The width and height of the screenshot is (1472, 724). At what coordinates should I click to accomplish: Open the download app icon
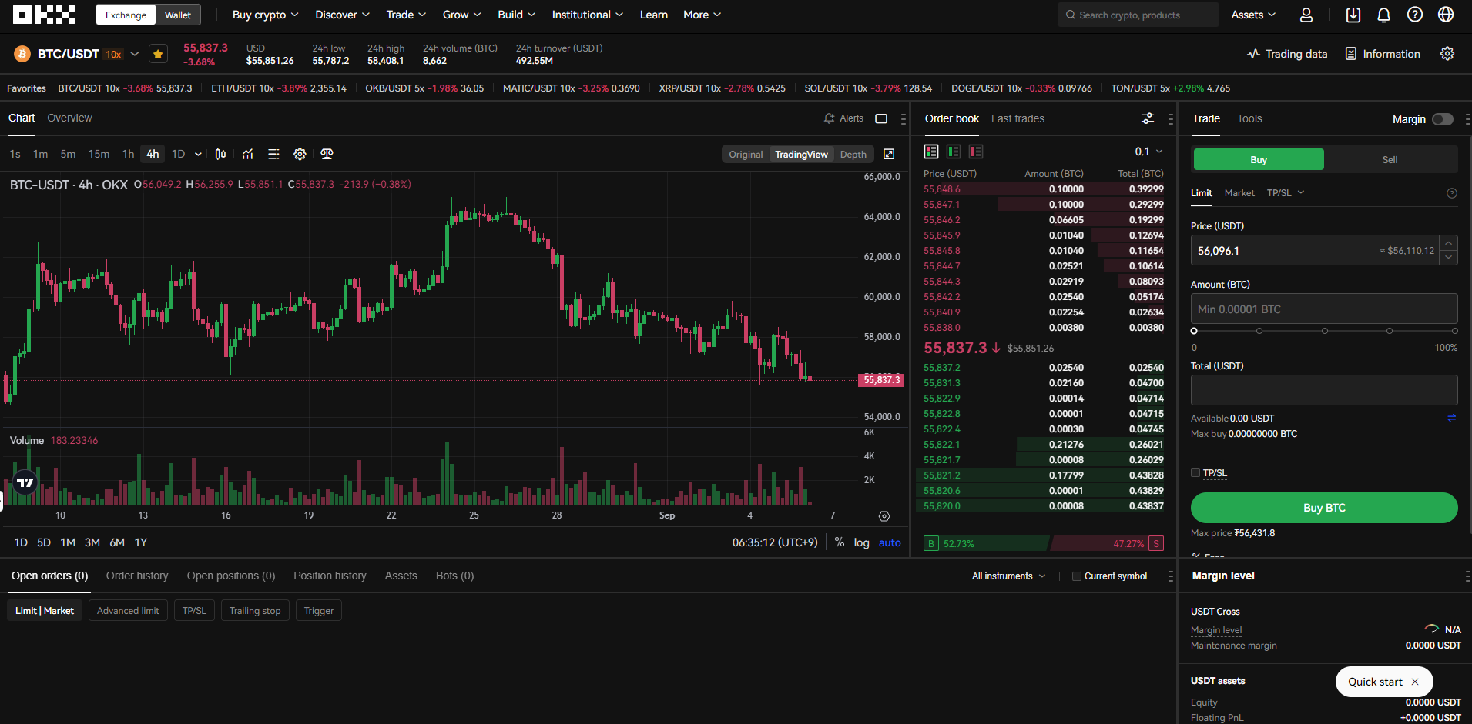1353,15
